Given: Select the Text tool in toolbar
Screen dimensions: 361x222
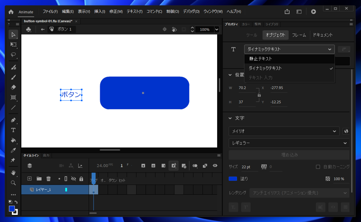Looking at the screenshot, I should [x=13, y=130].
